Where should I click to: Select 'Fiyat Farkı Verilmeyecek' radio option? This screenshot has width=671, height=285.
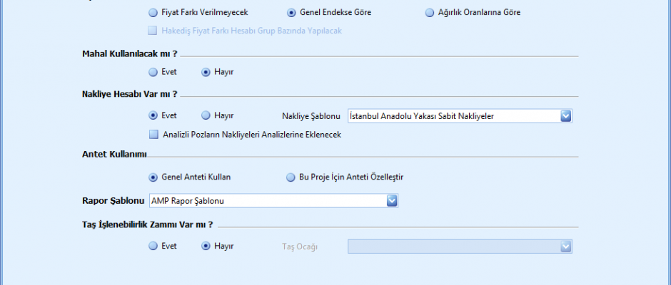click(x=153, y=13)
